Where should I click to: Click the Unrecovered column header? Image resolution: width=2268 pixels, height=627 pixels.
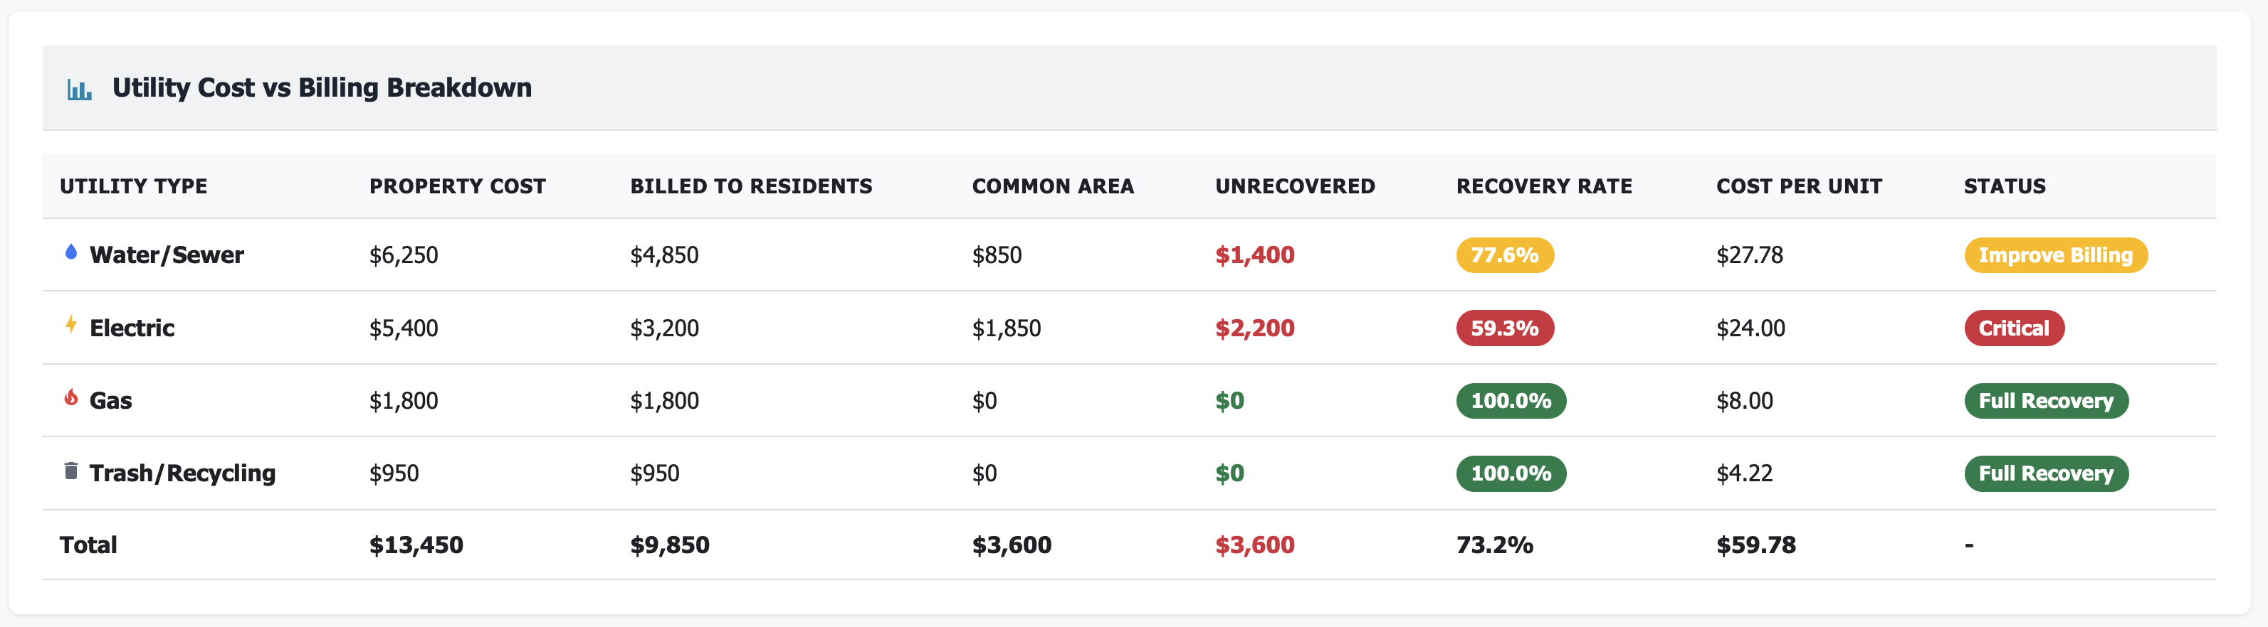(x=1294, y=186)
